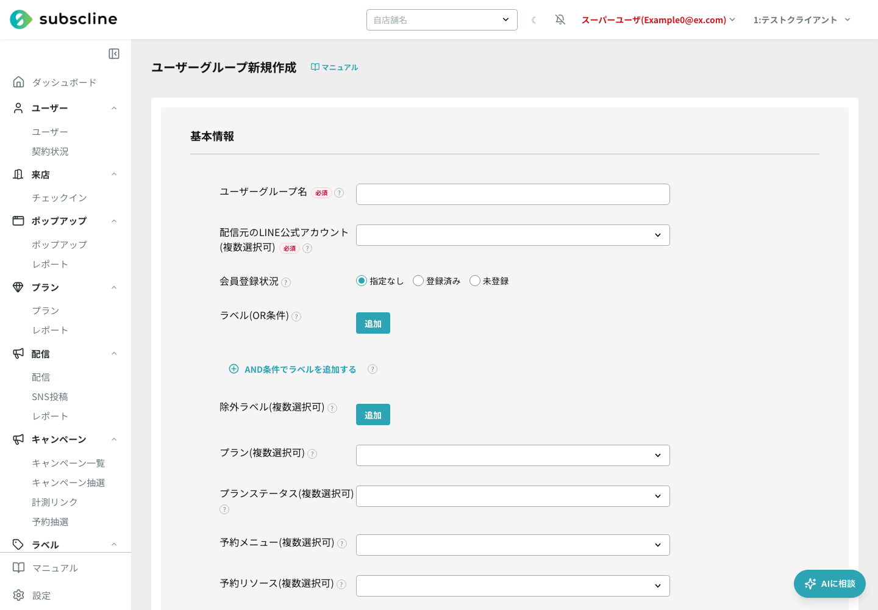Open the muted notifications bell
Screen dimensions: 878x610
pos(560,20)
